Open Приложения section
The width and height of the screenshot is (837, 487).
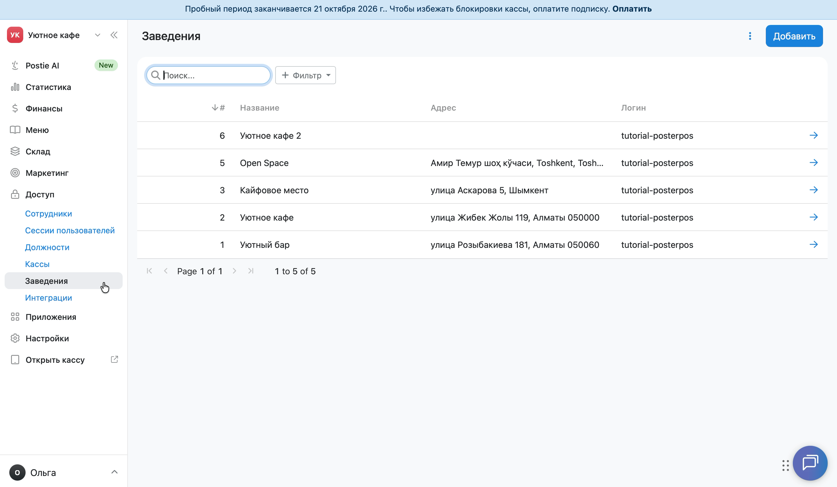pos(51,317)
